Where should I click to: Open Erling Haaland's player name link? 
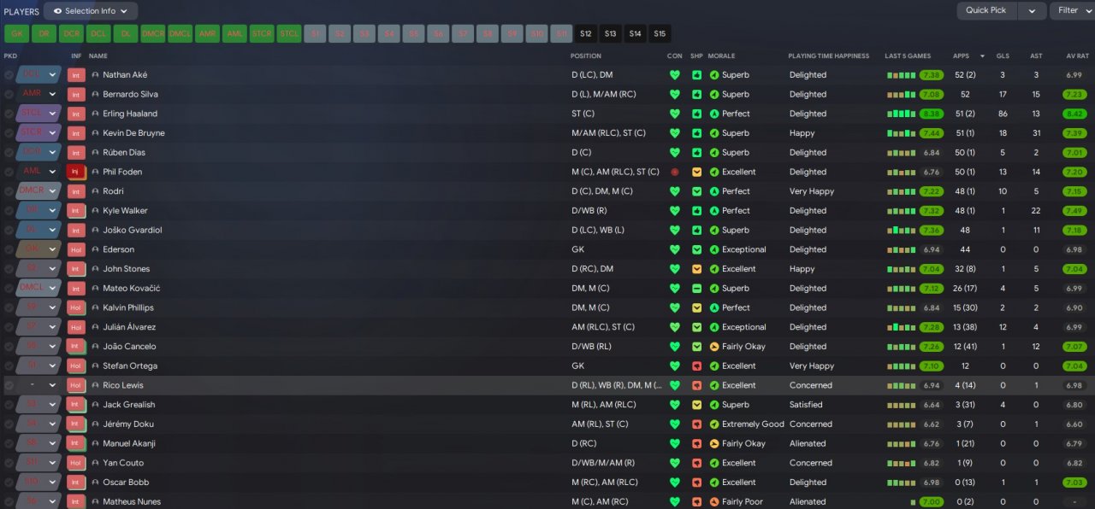pyautogui.click(x=130, y=114)
